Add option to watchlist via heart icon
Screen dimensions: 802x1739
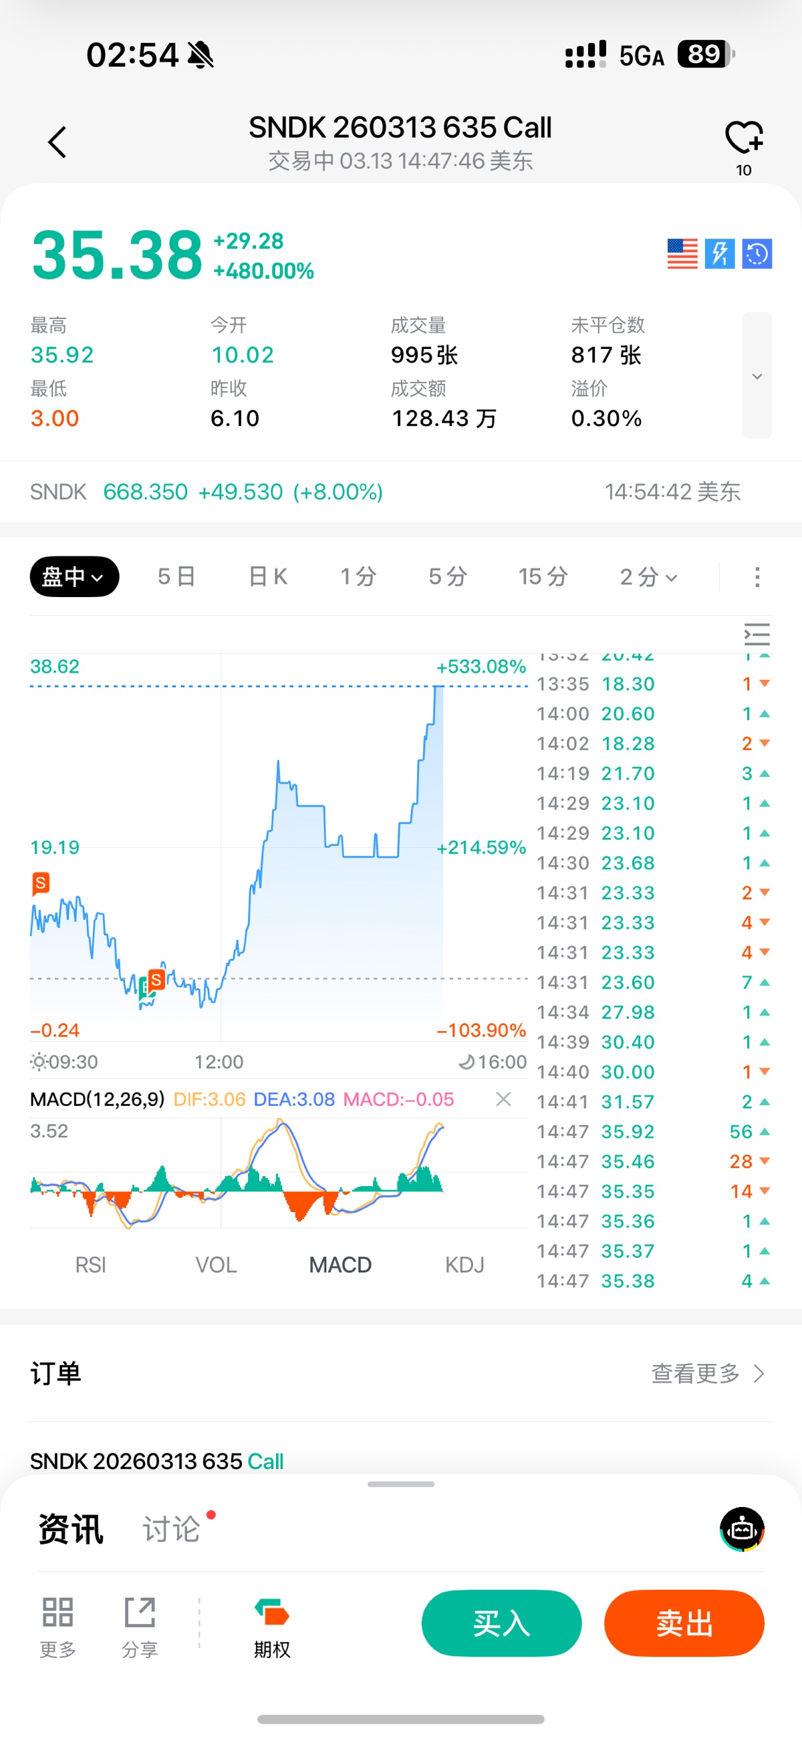pos(743,138)
